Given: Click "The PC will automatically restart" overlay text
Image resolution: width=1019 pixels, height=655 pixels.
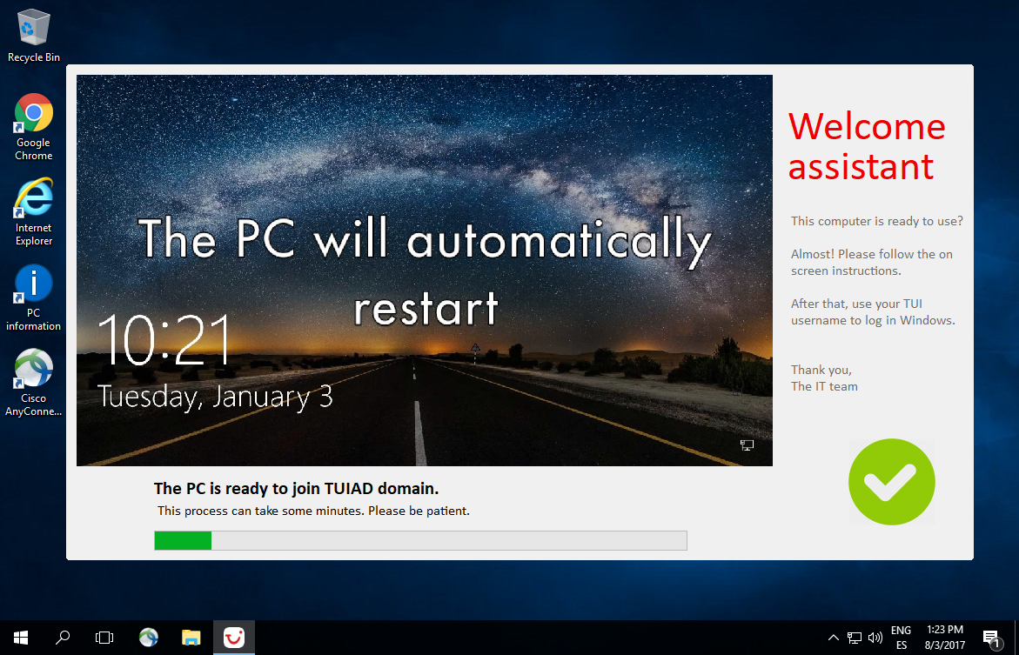Looking at the screenshot, I should 425,271.
